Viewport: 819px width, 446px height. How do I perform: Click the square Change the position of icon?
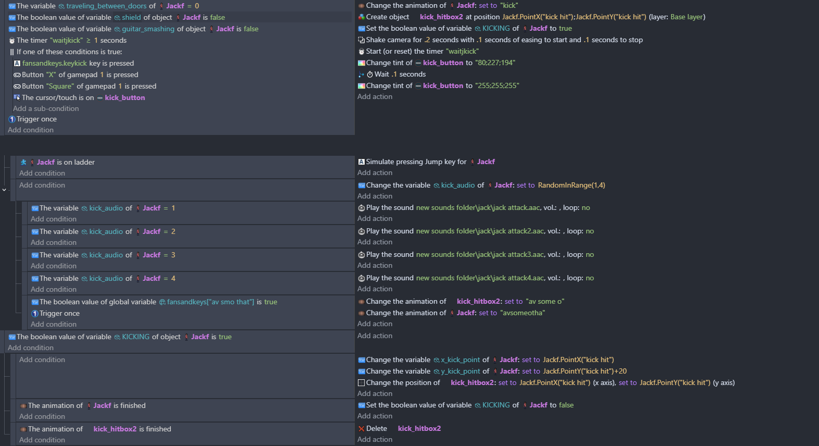(x=361, y=383)
